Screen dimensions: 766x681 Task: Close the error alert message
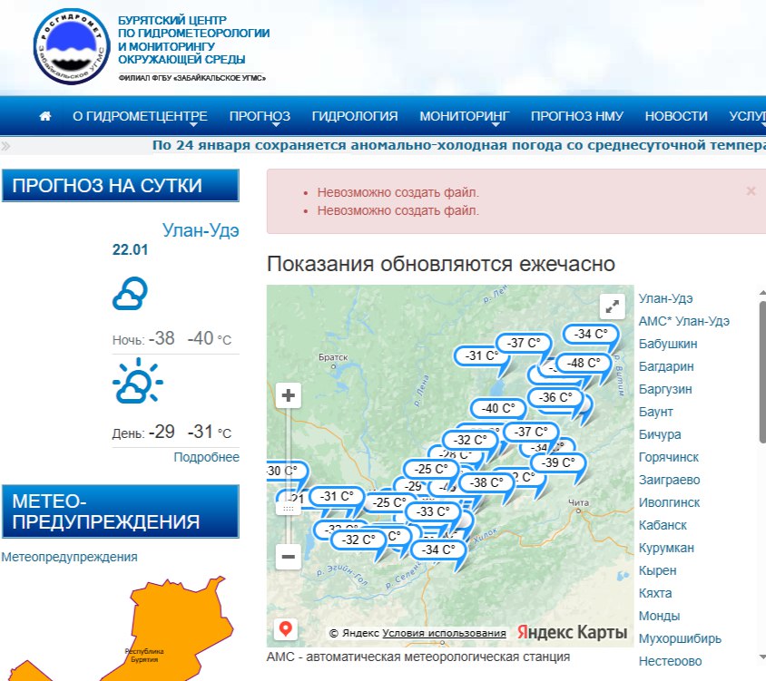pyautogui.click(x=751, y=191)
